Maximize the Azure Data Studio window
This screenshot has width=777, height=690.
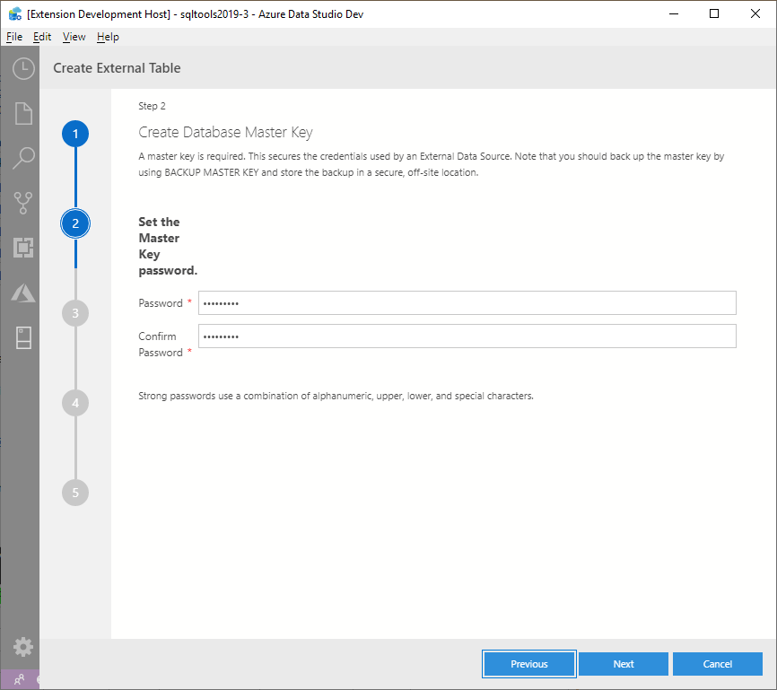(714, 13)
